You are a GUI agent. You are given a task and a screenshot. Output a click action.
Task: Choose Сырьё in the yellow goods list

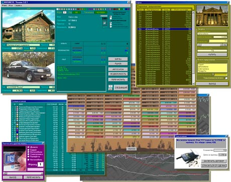tap(201, 65)
